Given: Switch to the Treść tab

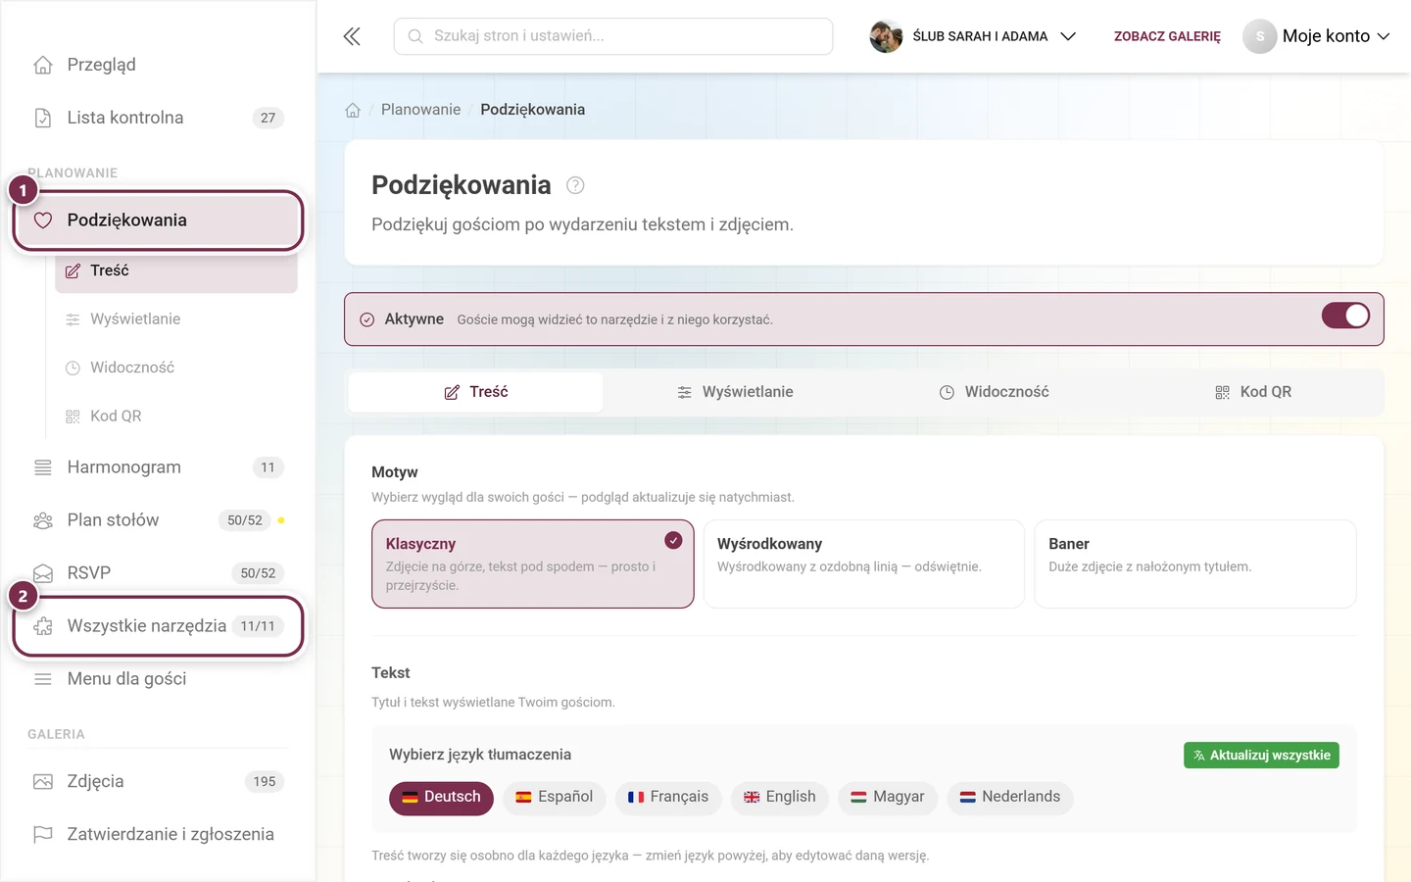Looking at the screenshot, I should click(x=476, y=392).
